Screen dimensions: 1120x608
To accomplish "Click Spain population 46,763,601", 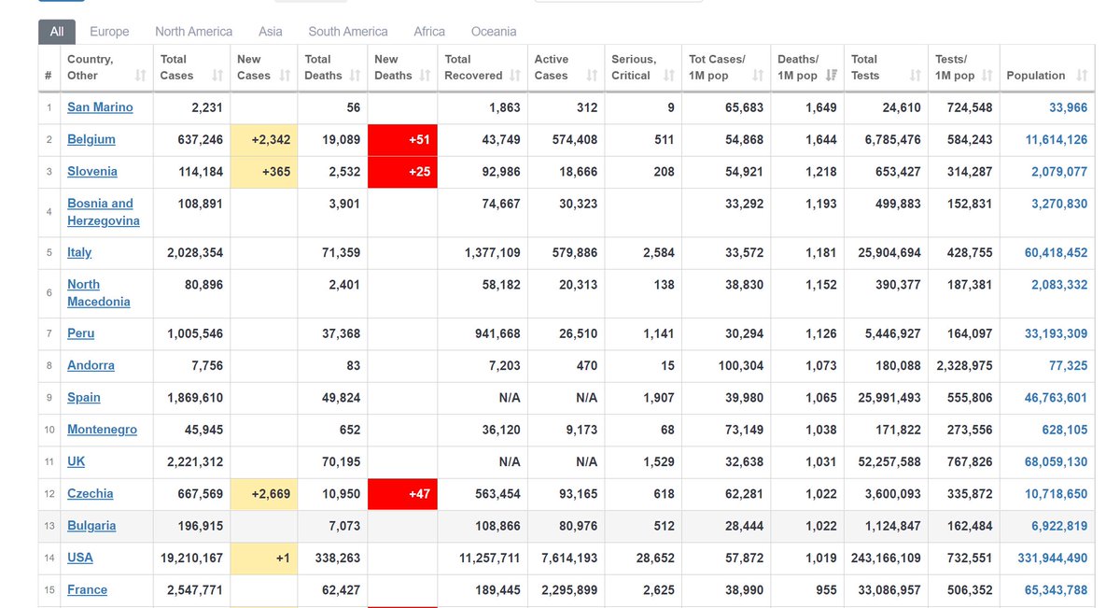I will tap(1056, 397).
